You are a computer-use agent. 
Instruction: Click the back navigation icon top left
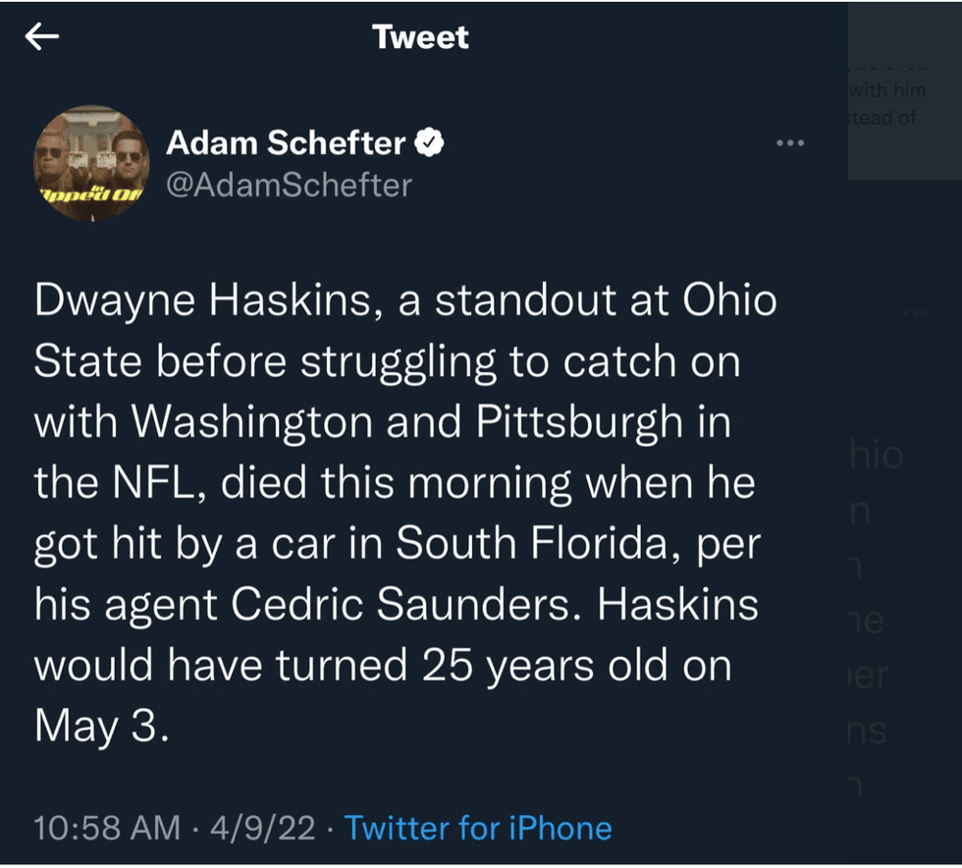(x=43, y=35)
